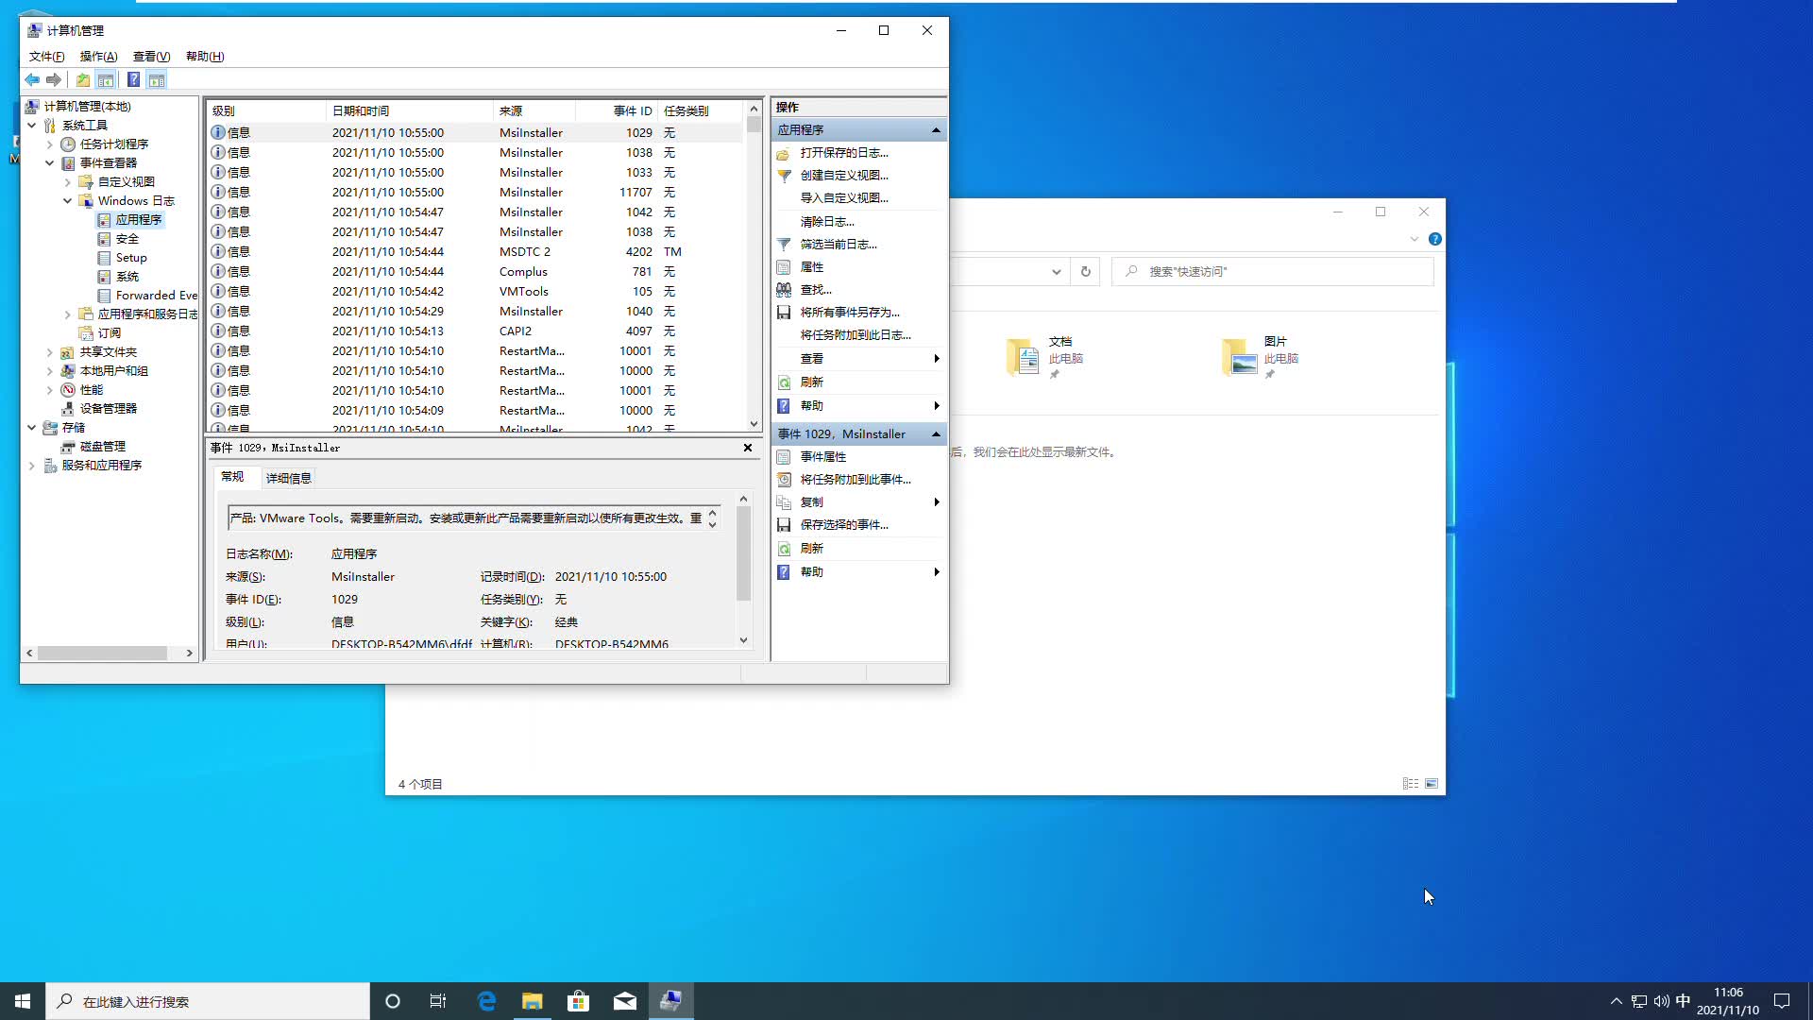The image size is (1813, 1020).
Task: Click the File Explorer search quick access field
Action: (1273, 272)
